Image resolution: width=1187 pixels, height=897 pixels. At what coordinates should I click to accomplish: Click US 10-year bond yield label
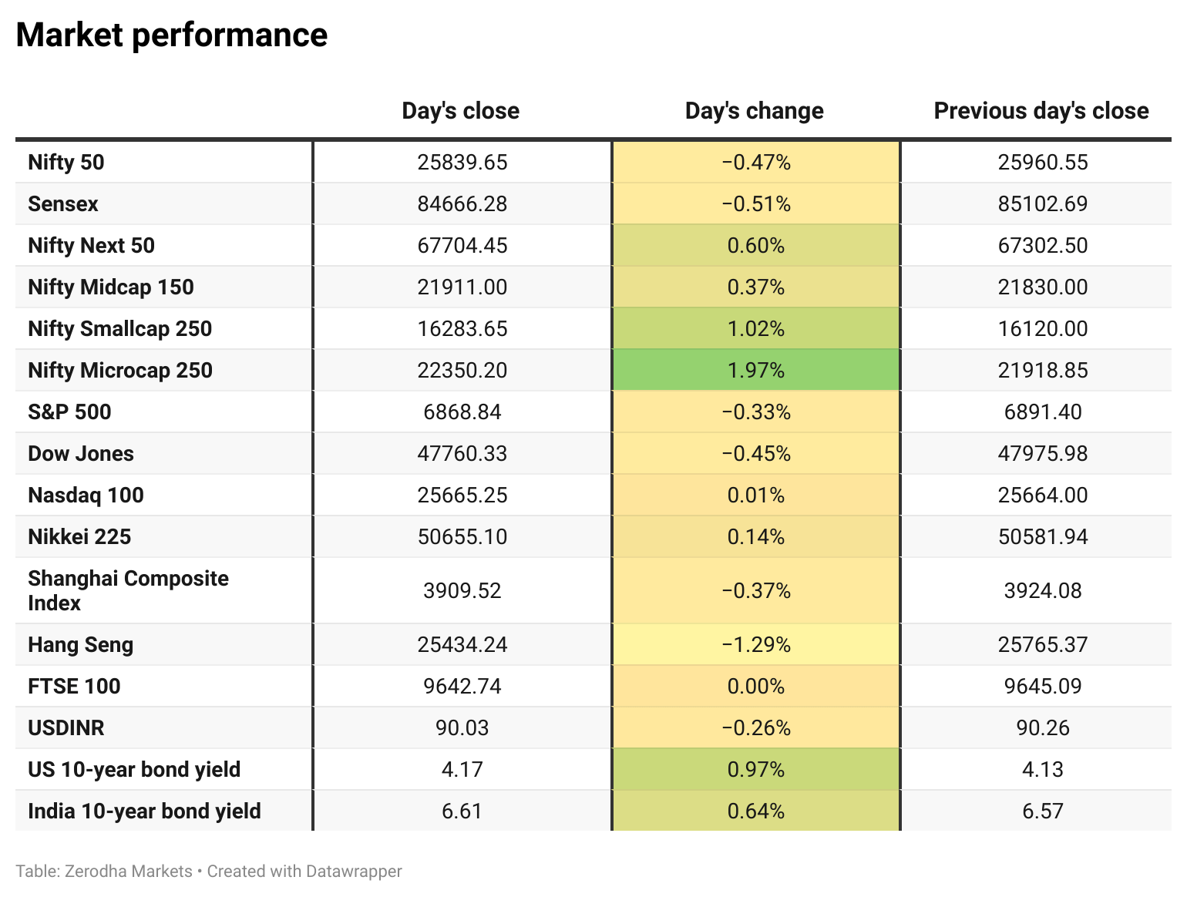(x=134, y=770)
